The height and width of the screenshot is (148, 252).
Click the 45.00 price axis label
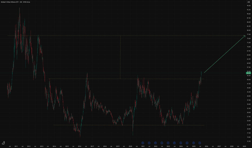coord(249,88)
